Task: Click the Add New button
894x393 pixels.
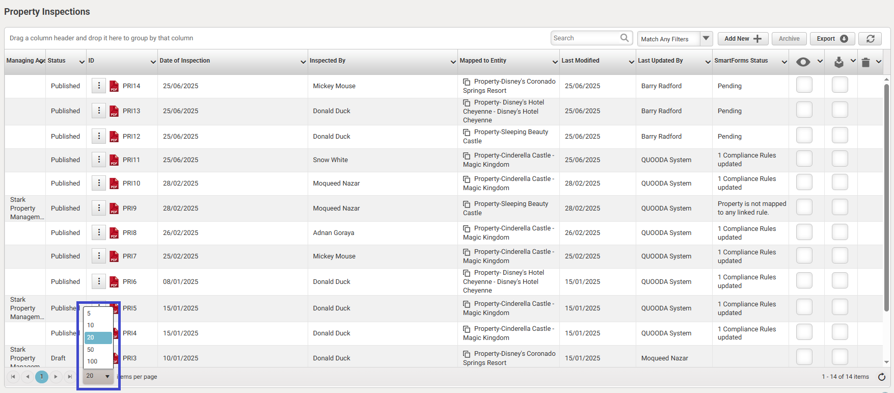Action: coord(743,39)
